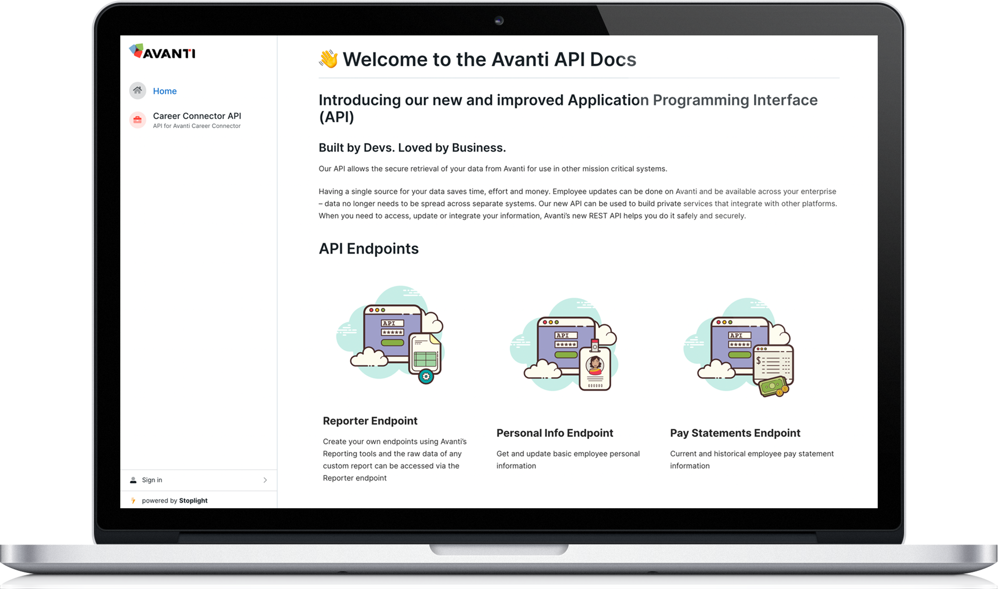The height and width of the screenshot is (589, 998).
Task: Click 'Get and update basic employee' description
Action: pos(568,459)
